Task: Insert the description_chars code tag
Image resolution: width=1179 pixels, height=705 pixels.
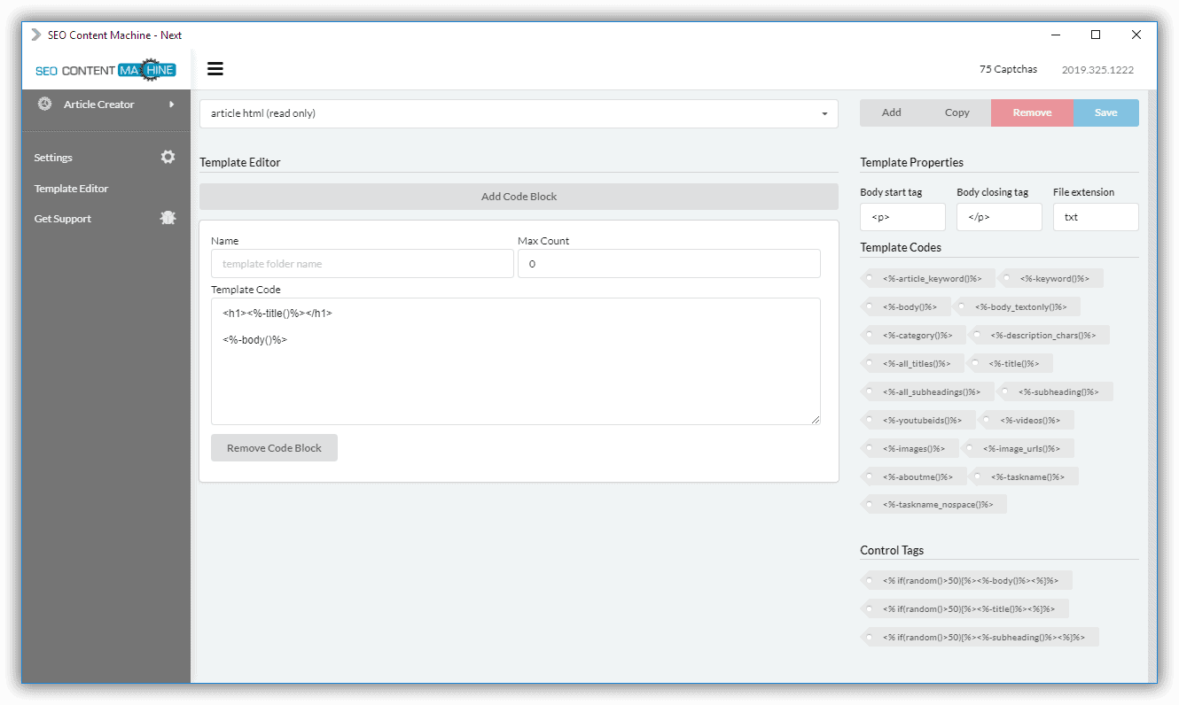Action: pos(1040,336)
